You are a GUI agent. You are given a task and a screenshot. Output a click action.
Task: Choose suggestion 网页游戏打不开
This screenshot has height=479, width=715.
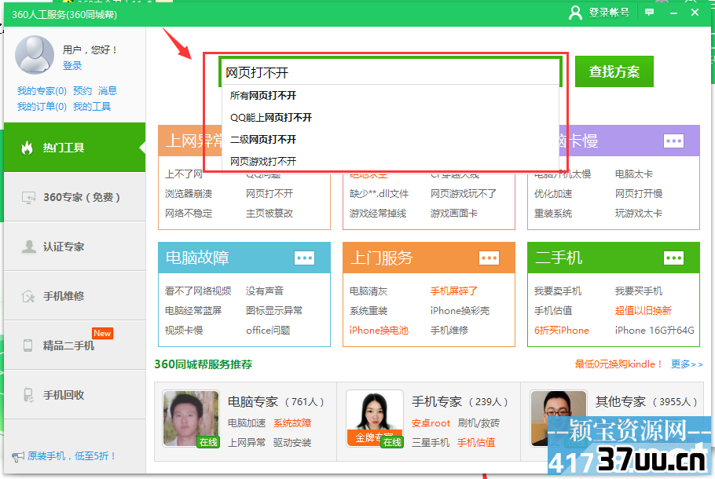click(390, 161)
